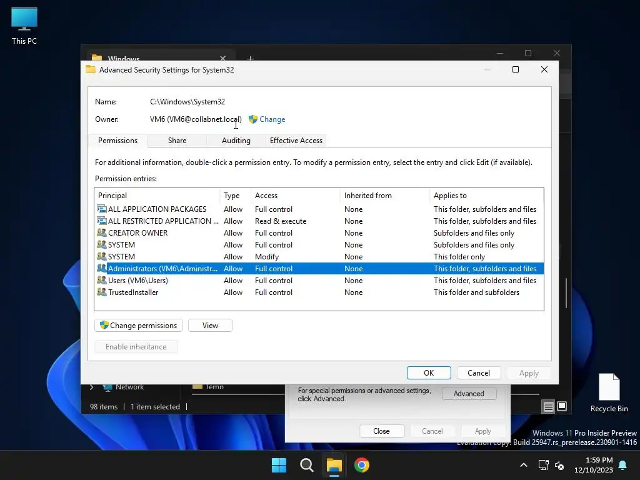Click the Inherited from column header
Viewport: 640px width, 480px height.
click(385, 196)
